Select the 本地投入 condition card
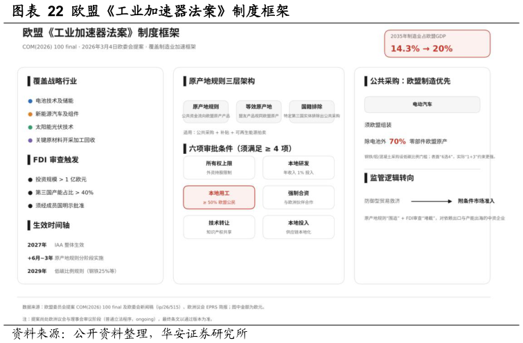Viewport: 523px width, 343px height. tap(299, 227)
